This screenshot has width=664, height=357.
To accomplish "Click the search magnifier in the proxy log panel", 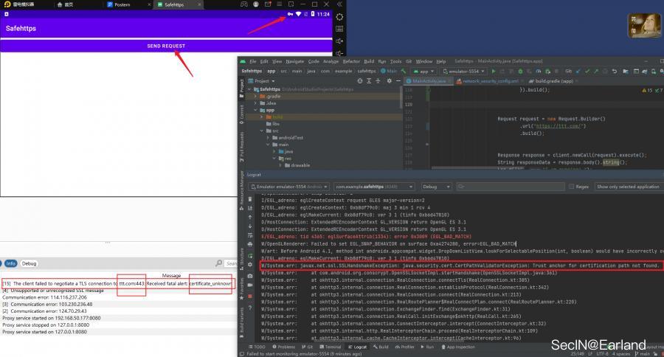I will pos(230,263).
